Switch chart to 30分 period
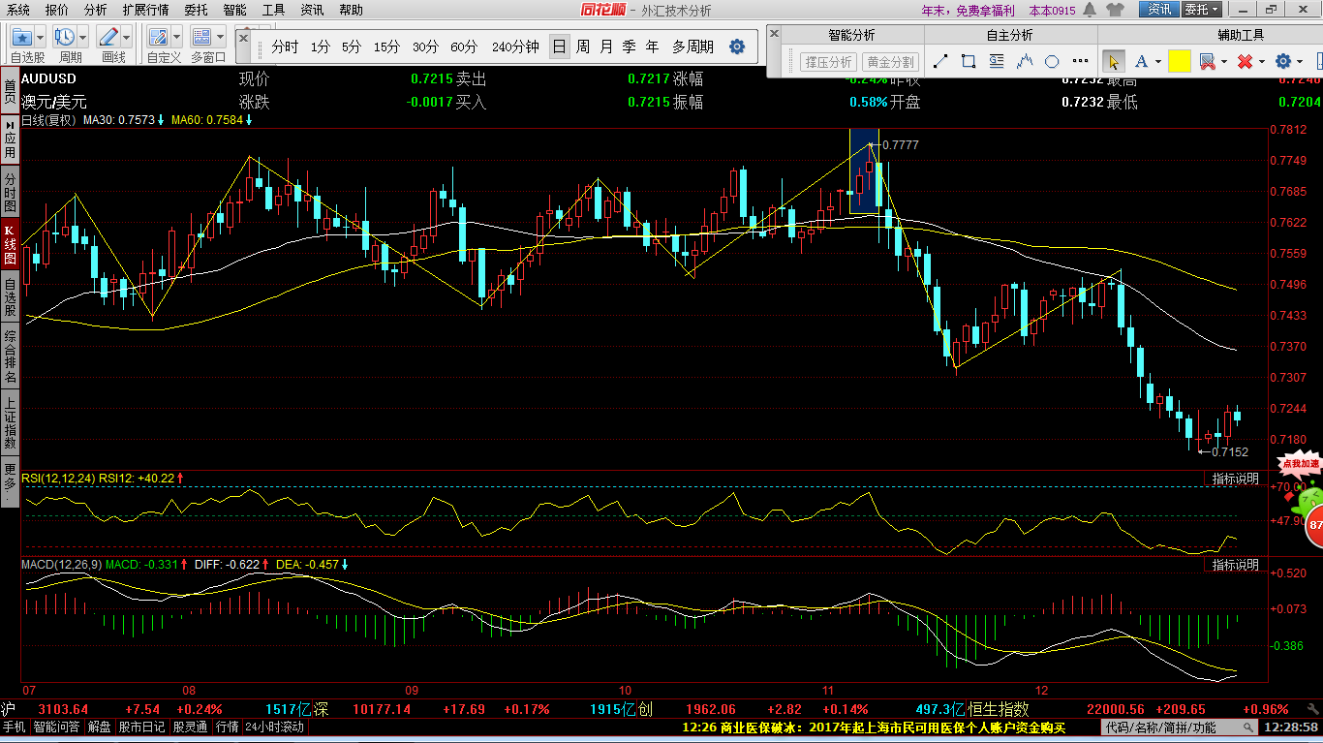Viewport: 1323px width, 743px height. click(x=425, y=46)
